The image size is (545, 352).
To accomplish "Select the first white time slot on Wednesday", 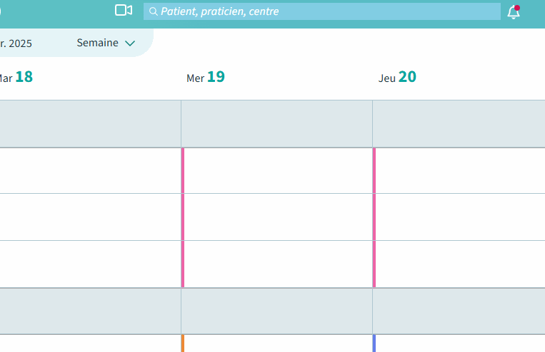I will coord(278,170).
